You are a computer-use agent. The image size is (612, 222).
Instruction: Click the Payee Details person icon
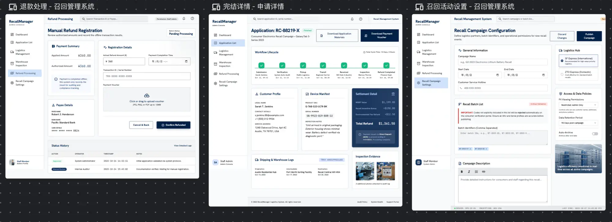coord(54,105)
